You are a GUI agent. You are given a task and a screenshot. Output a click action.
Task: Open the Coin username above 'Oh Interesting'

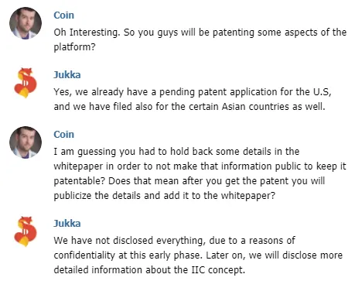(63, 15)
